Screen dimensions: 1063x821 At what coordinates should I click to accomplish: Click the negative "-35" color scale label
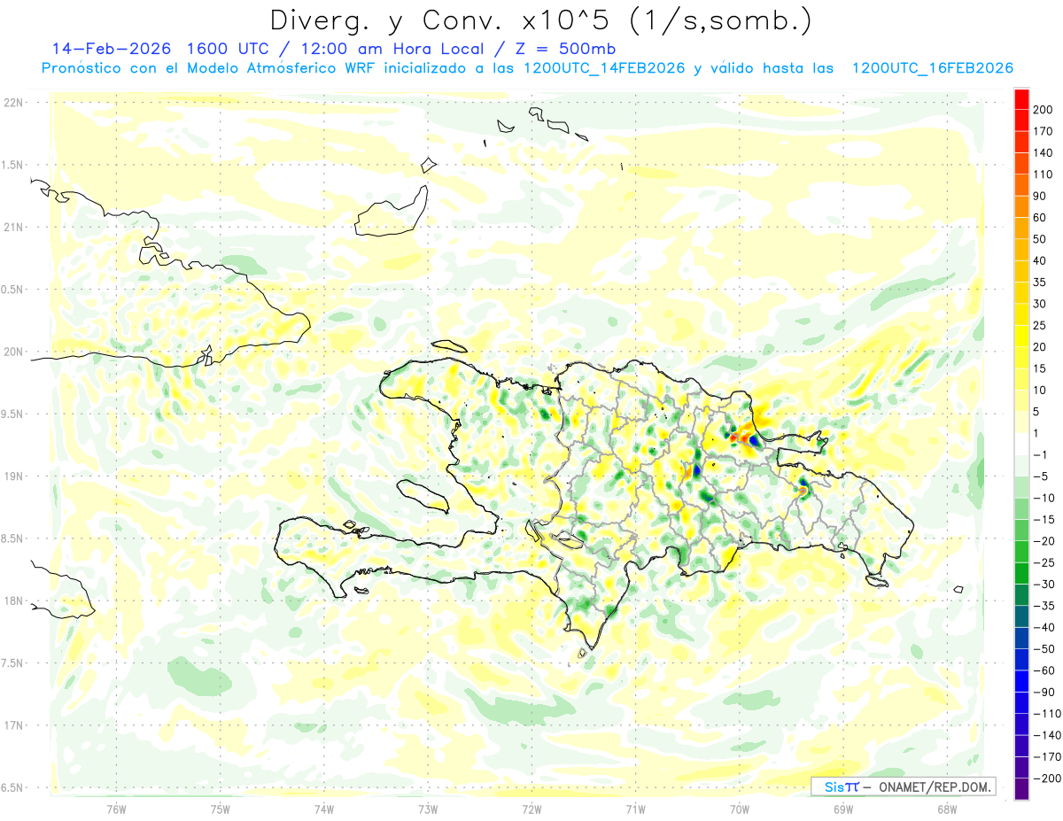[1043, 606]
